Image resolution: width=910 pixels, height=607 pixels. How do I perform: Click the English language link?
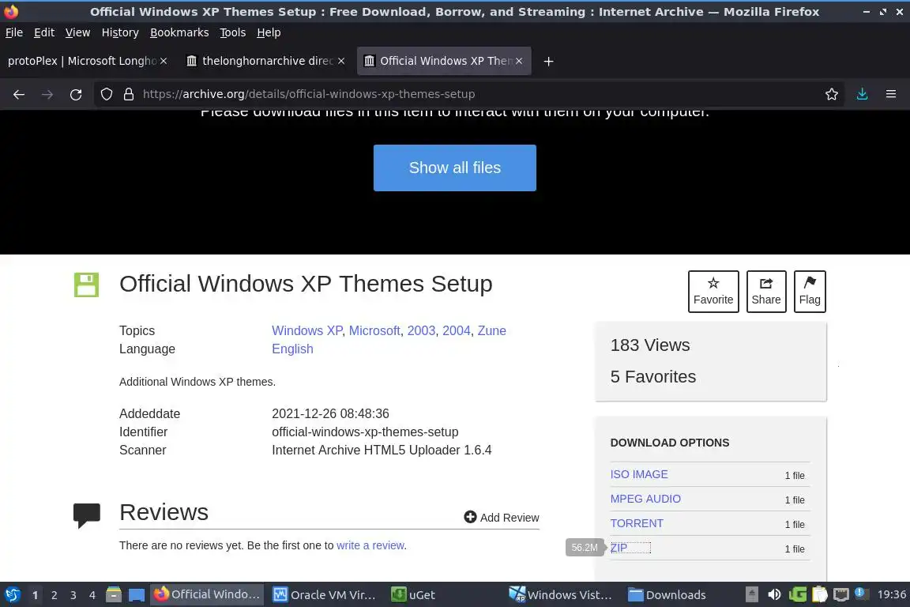[292, 349]
